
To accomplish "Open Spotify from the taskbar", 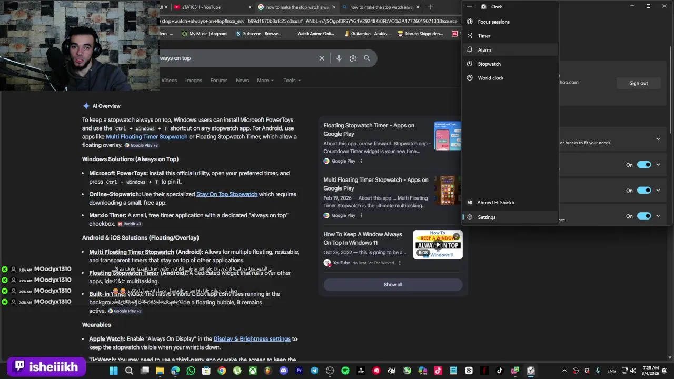I will tap(345, 371).
